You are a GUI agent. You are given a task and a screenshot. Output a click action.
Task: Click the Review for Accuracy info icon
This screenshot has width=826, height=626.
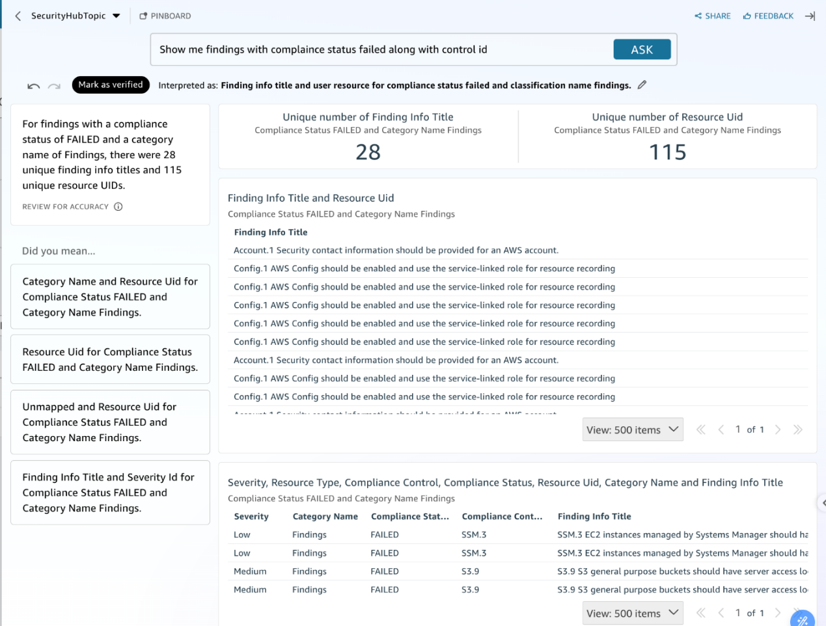pyautogui.click(x=118, y=207)
